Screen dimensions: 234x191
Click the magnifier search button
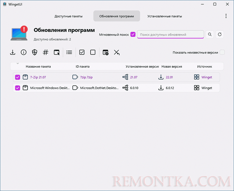210,35
